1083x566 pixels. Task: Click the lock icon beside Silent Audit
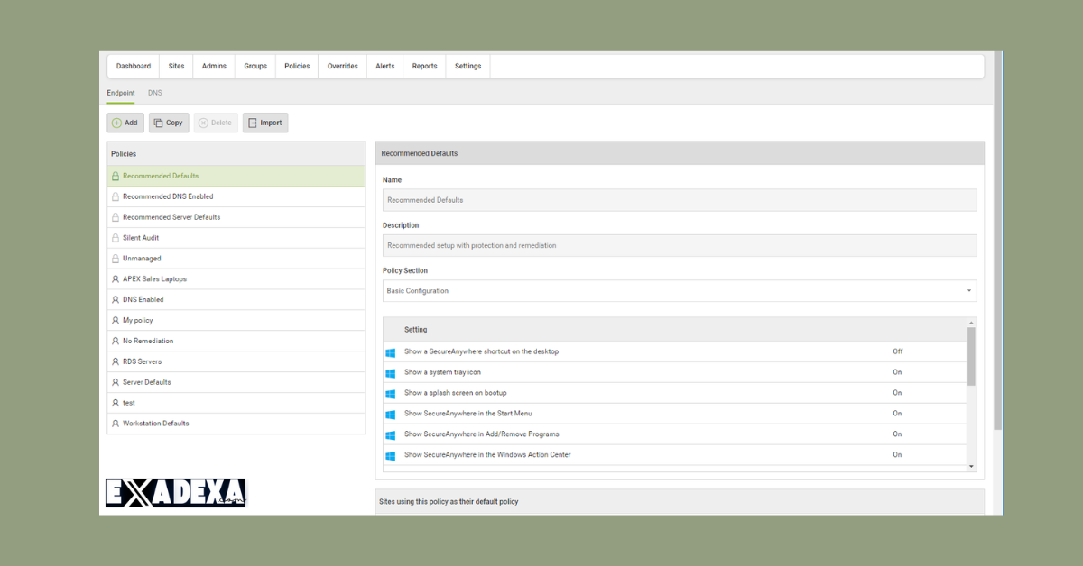(x=115, y=237)
